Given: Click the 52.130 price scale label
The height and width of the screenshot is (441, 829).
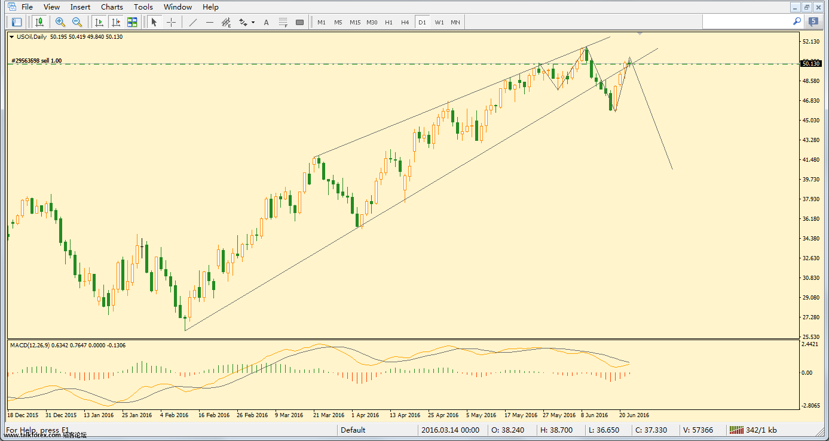Looking at the screenshot, I should point(811,41).
